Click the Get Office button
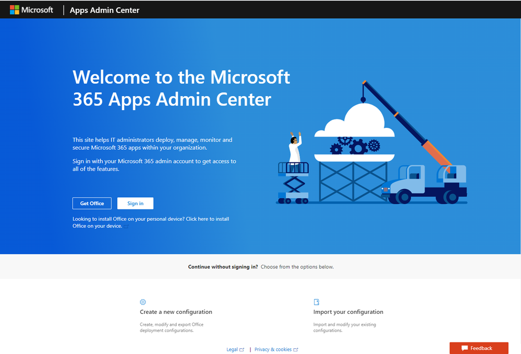 [x=92, y=203]
